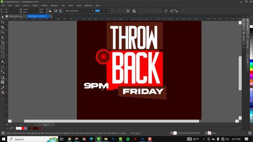Click Interactive OpenType icon
Image resolution: width=253 pixels, height=142 pixels.
[166, 11]
